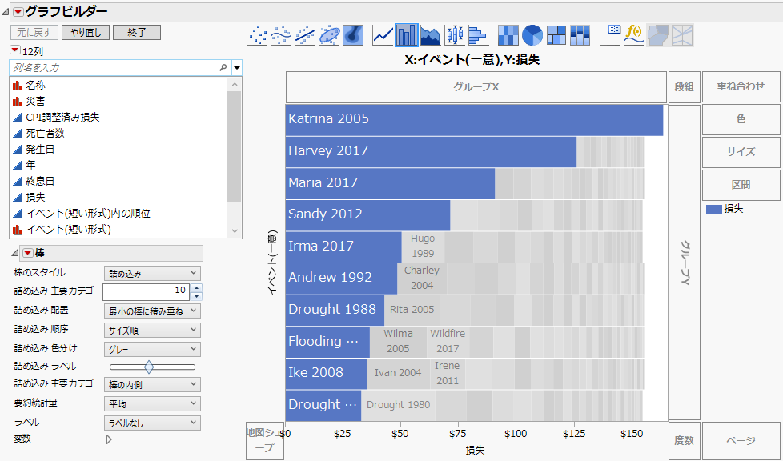Click the やり直し button

(86, 33)
